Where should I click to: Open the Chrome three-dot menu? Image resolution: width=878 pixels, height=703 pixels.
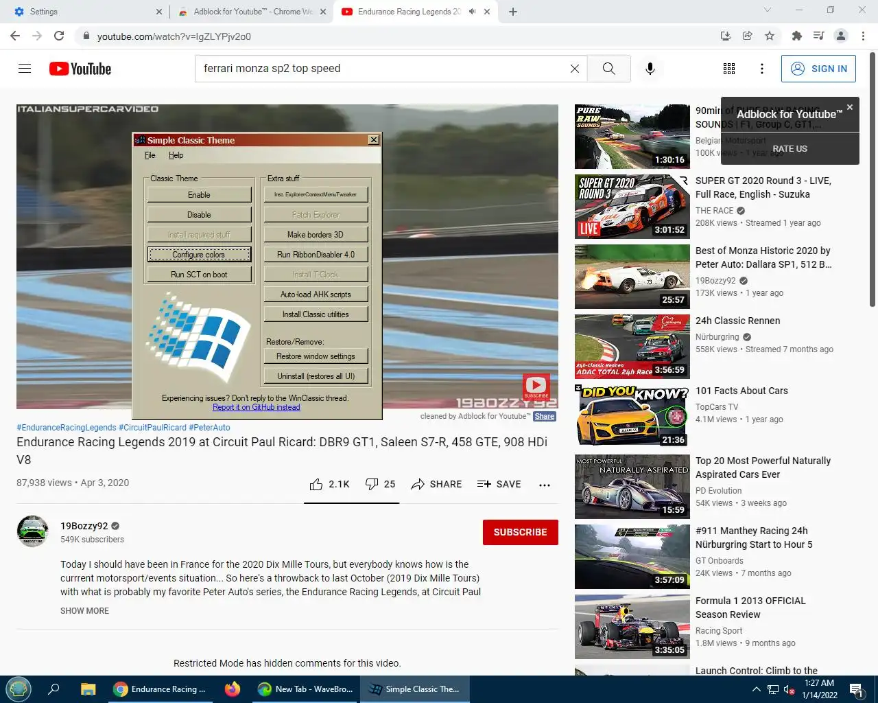click(863, 36)
